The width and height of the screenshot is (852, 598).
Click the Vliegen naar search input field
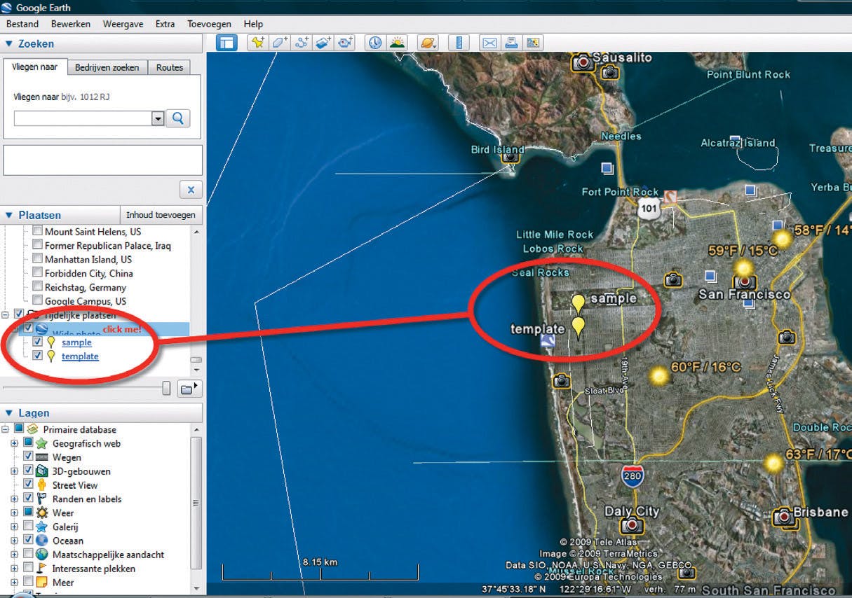83,119
